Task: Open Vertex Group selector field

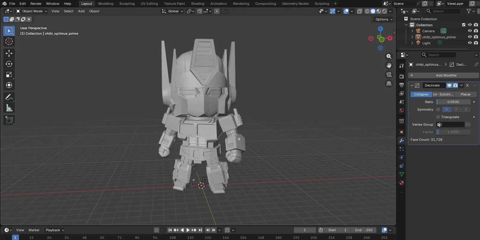Action: (450, 125)
